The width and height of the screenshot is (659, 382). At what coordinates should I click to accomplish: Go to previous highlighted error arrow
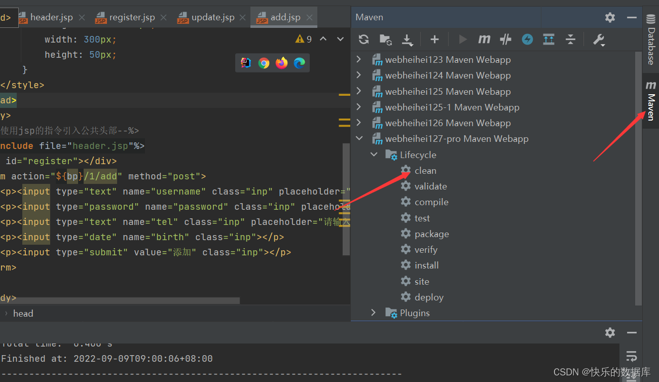[x=323, y=39]
